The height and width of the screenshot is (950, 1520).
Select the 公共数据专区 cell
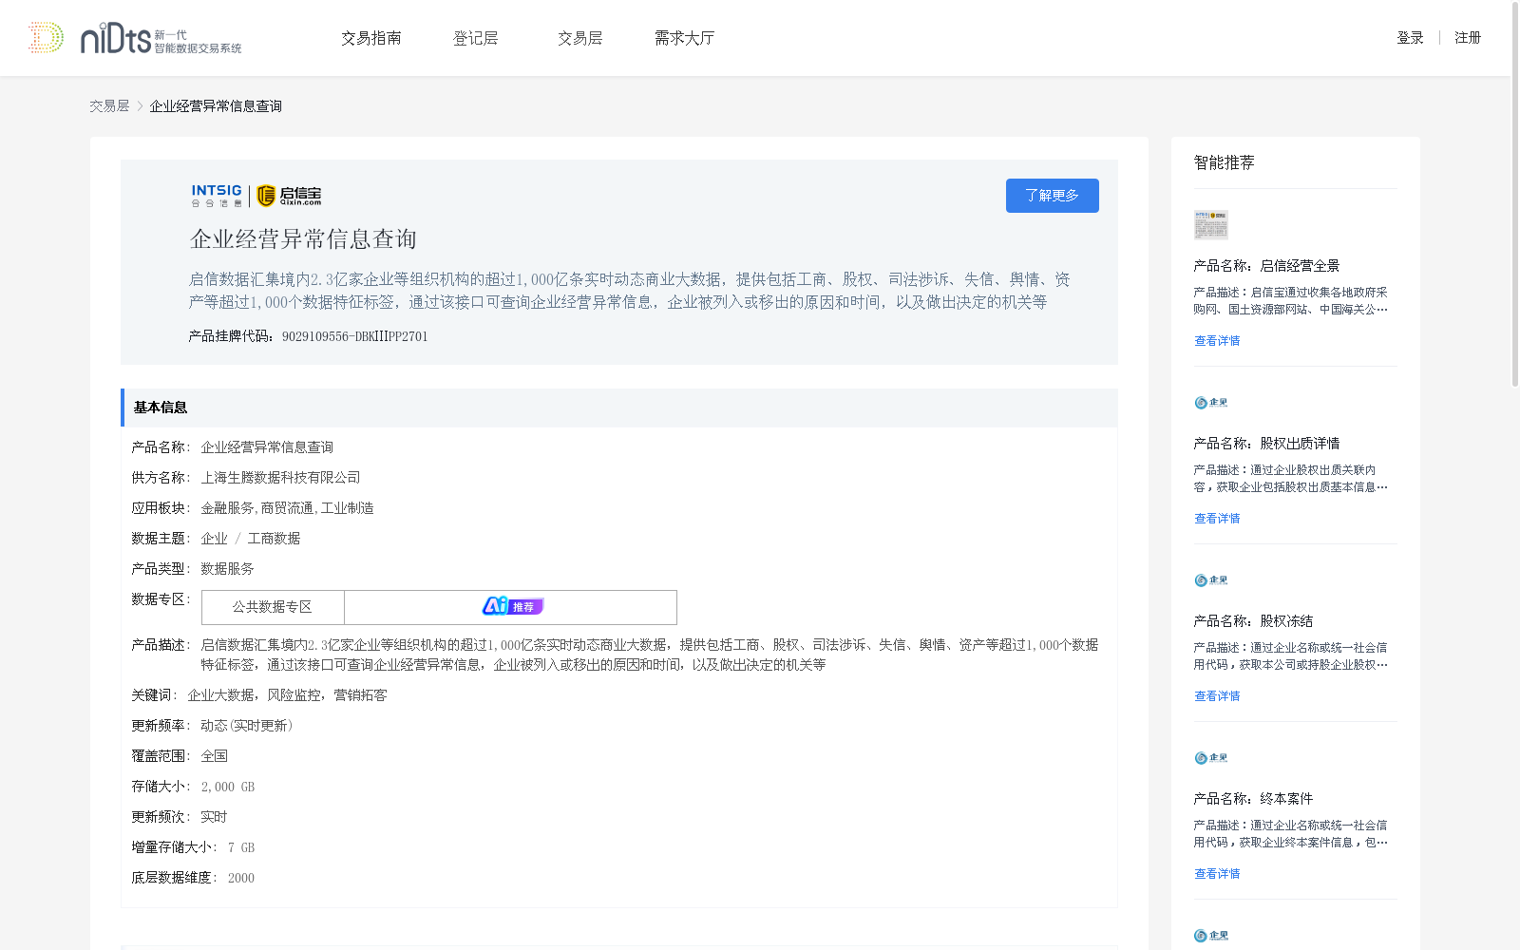tap(273, 607)
